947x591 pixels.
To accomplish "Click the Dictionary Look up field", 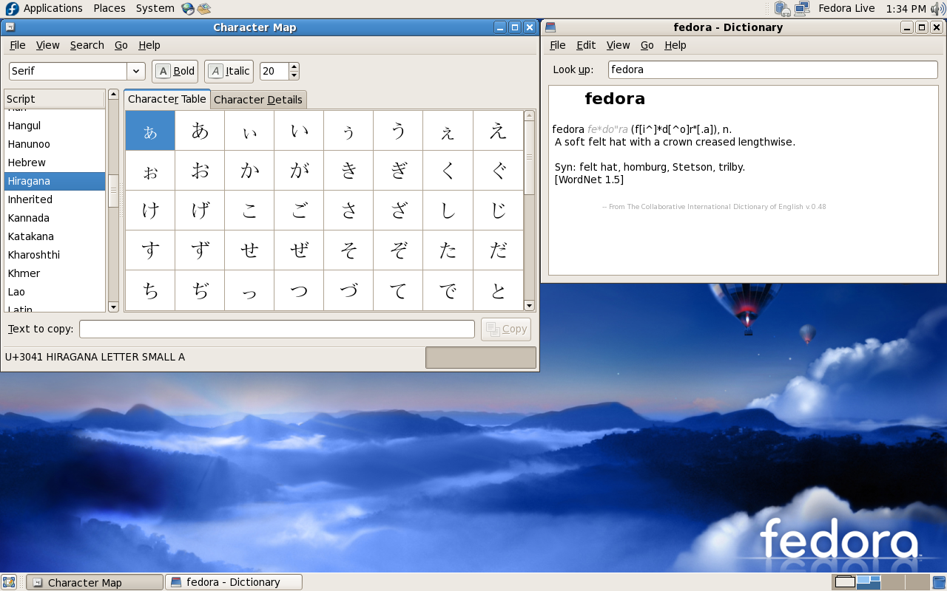I will [x=773, y=69].
